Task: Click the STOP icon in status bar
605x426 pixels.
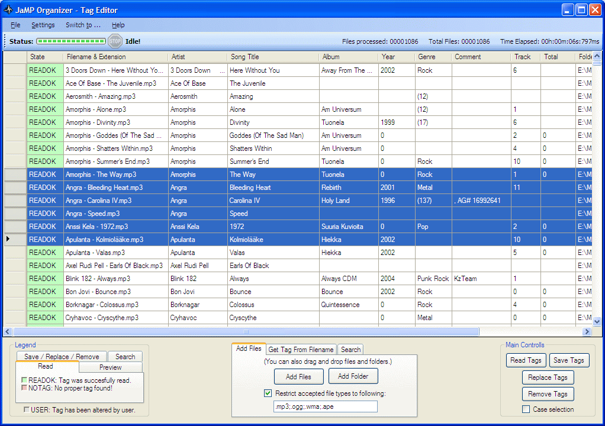Action: (x=115, y=41)
